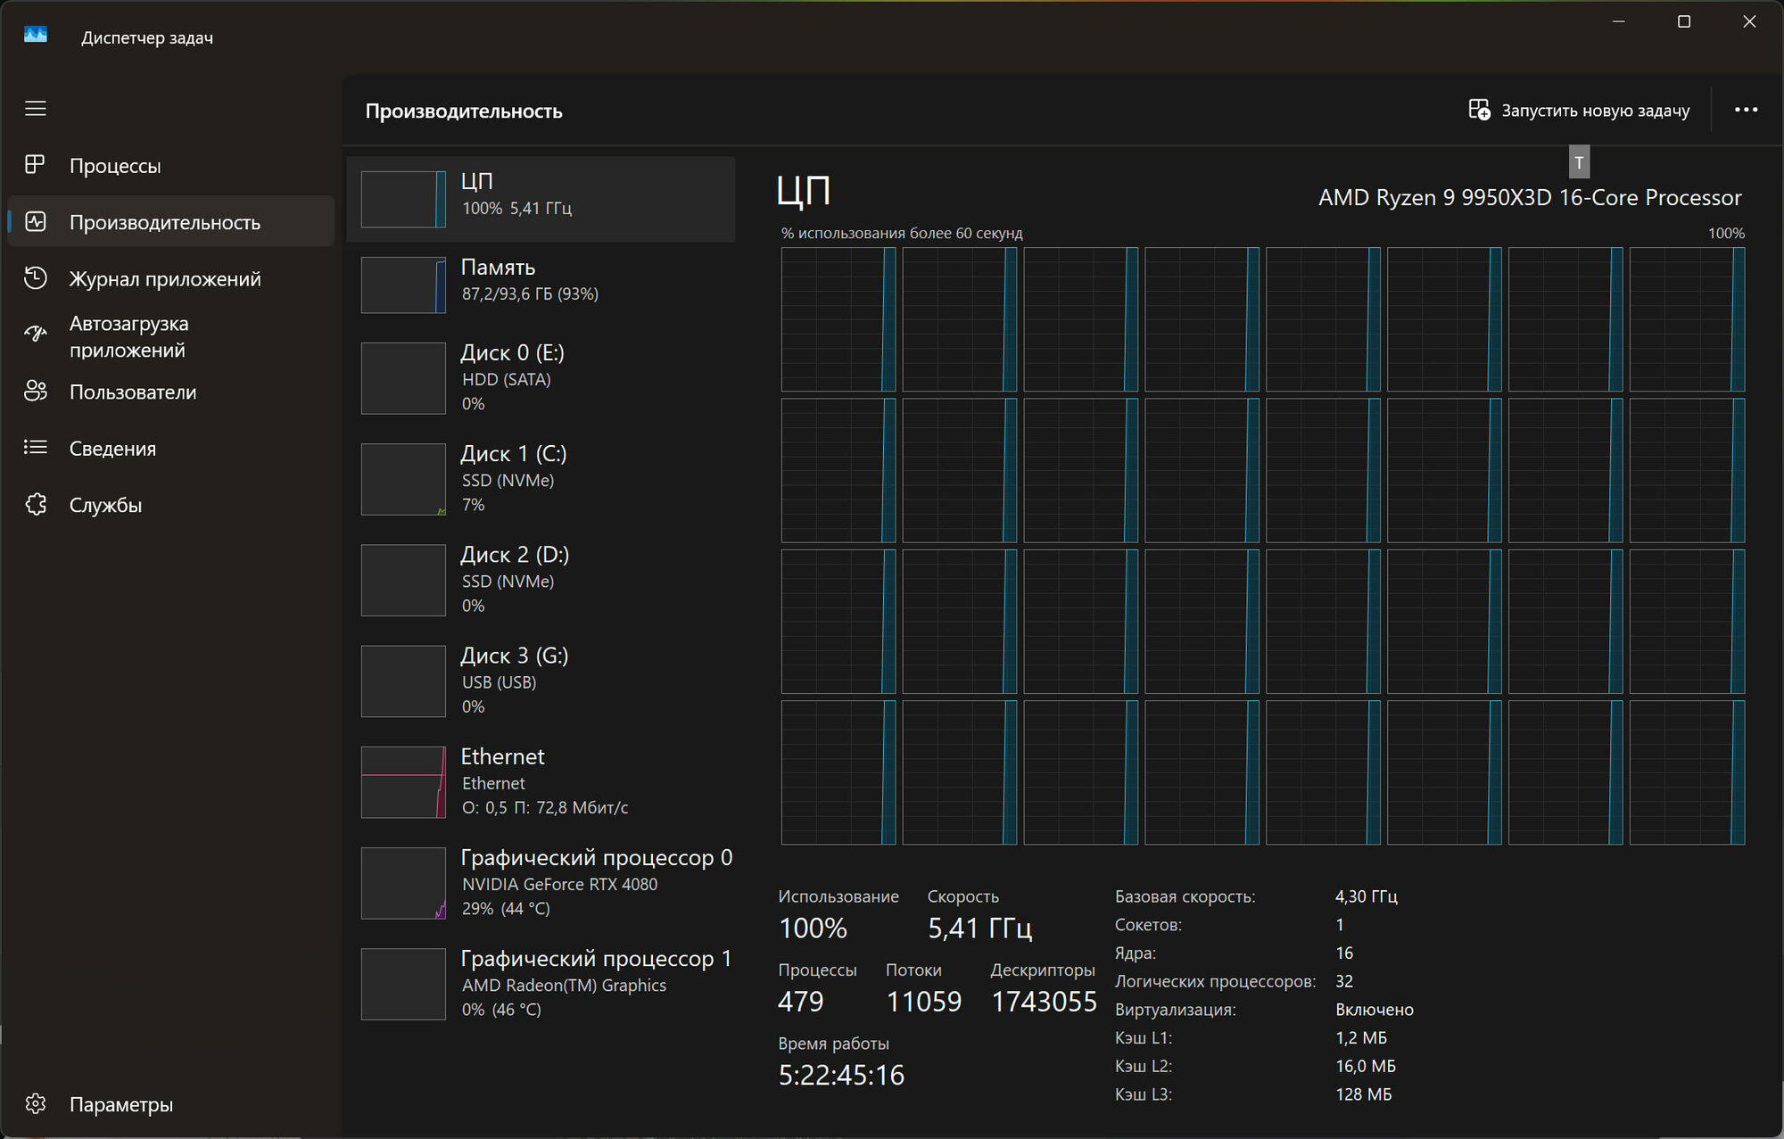
Task: Select the ЦП performance item
Action: tap(541, 199)
